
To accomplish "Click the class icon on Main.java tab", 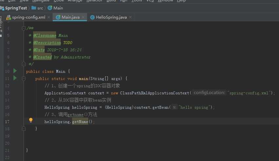I will (x=58, y=17).
